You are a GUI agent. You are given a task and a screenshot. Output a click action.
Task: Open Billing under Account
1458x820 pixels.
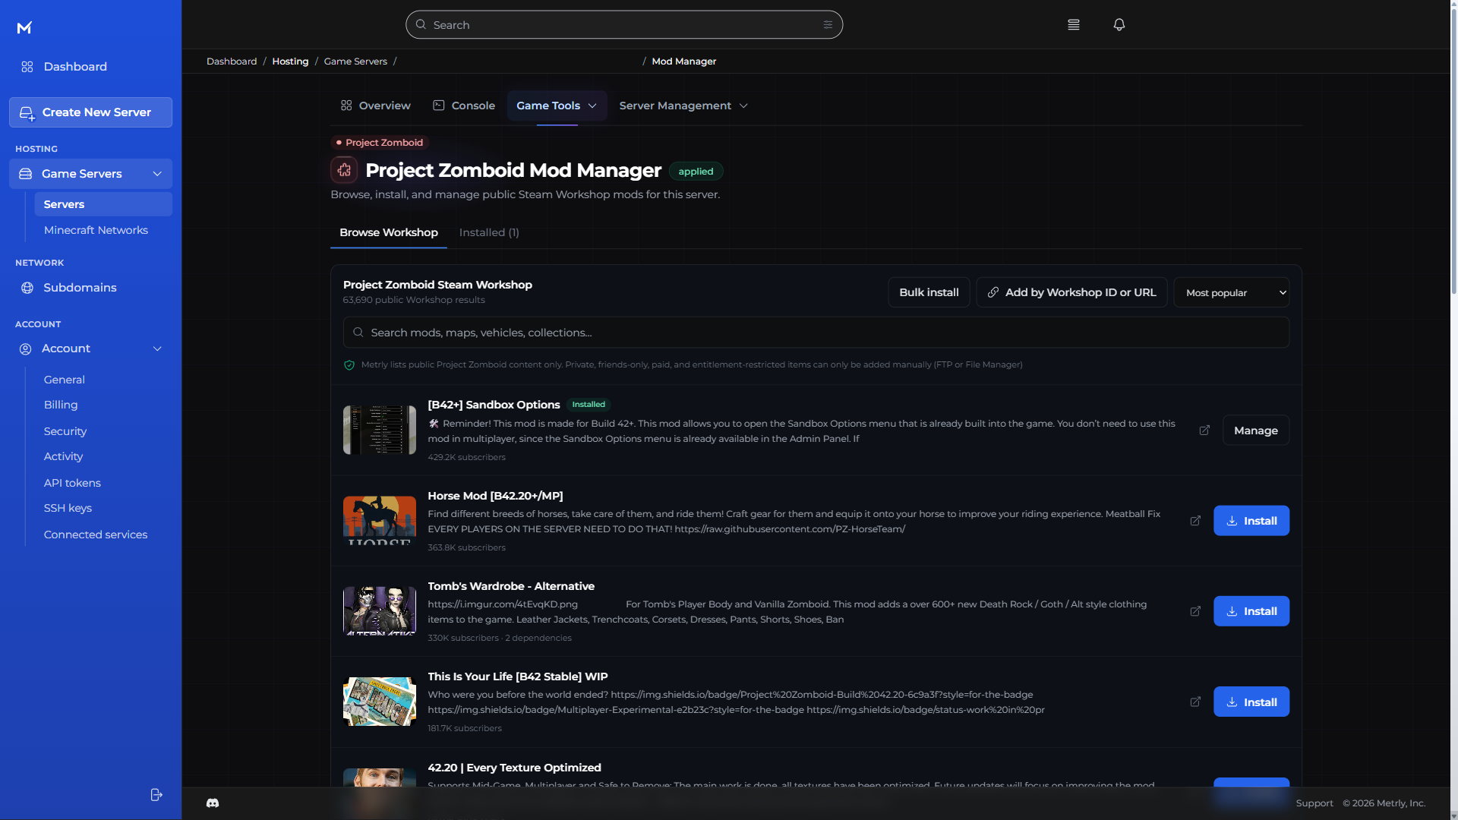(x=61, y=405)
